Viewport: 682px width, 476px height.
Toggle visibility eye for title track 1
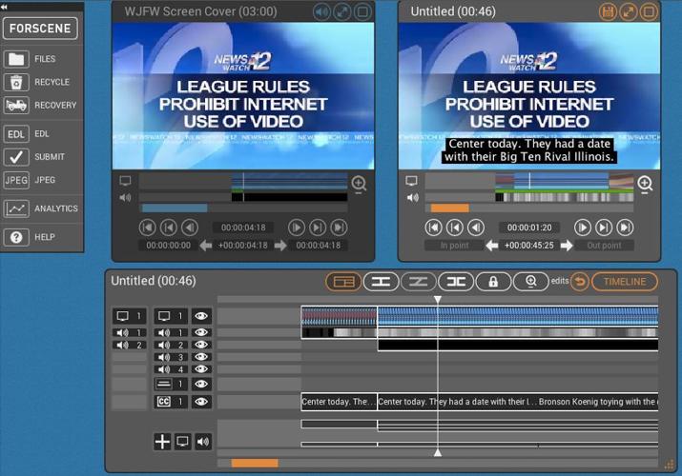(x=201, y=384)
